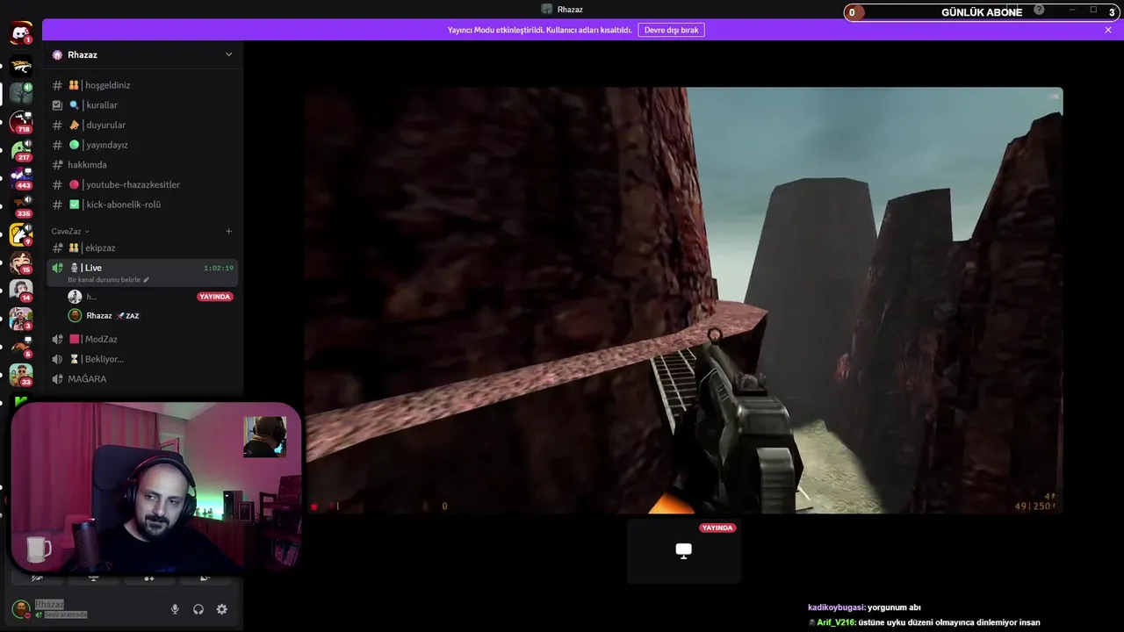1124x632 pixels.
Task: Open the tiger logo server
Action: 21,65
